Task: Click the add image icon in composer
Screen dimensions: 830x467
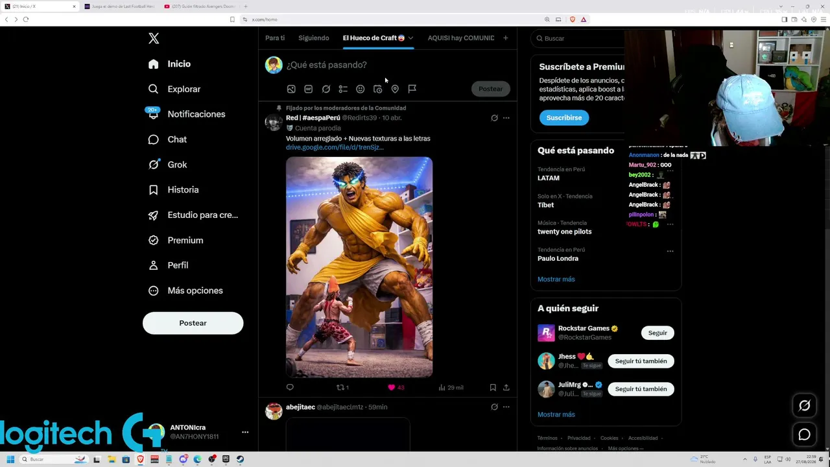Action: (291, 90)
